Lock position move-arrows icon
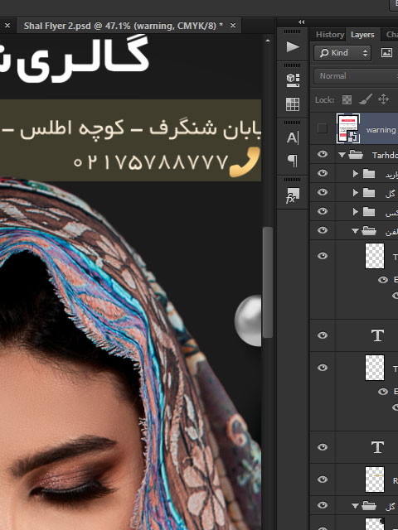Screen dimensions: 398x530 383,99
